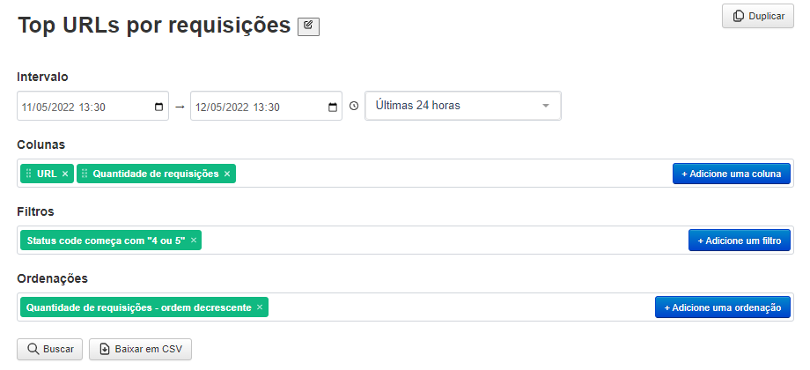Click the clock icon beside interval preset
Viewport: 810px width, 370px height.
tap(354, 106)
